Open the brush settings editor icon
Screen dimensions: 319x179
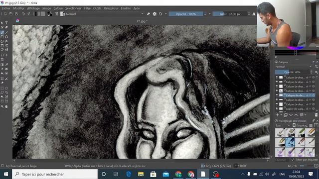(x=56, y=14)
